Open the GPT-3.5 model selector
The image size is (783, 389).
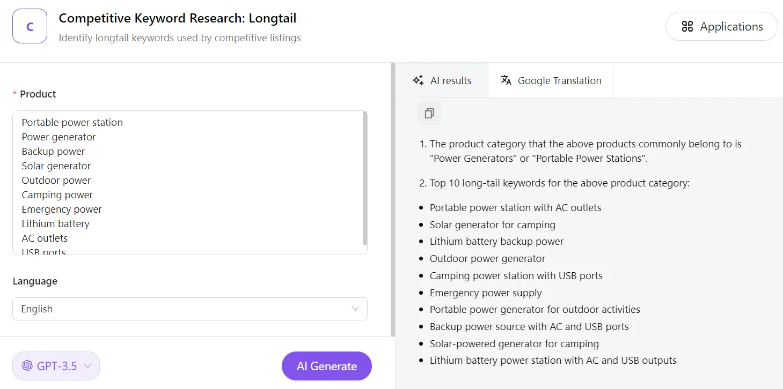(56, 366)
